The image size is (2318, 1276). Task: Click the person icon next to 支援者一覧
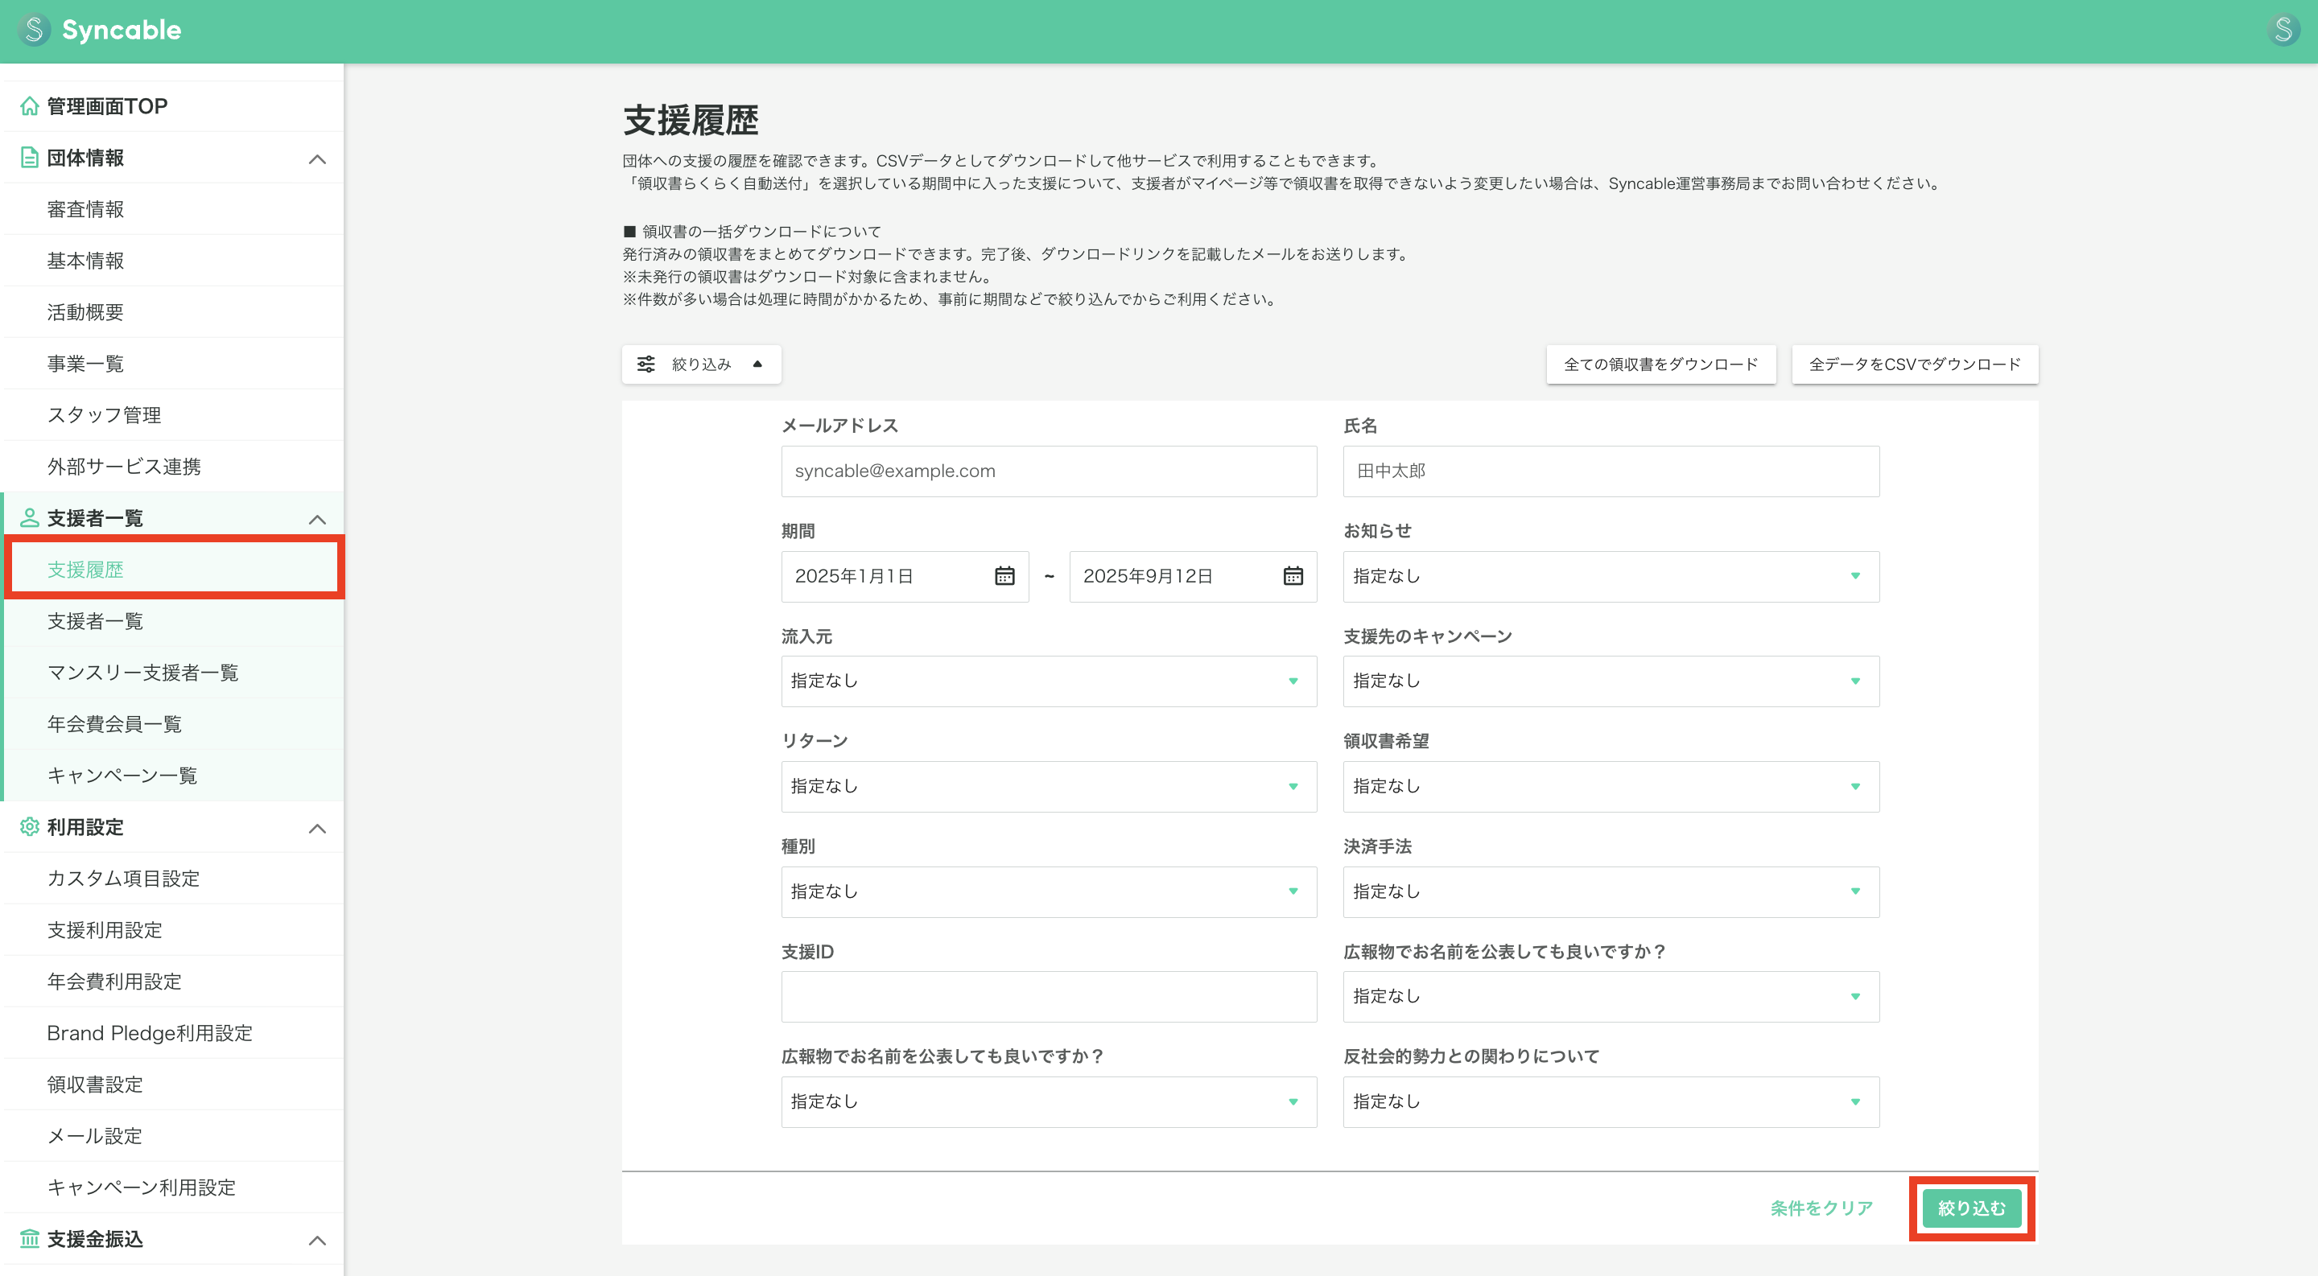(28, 518)
